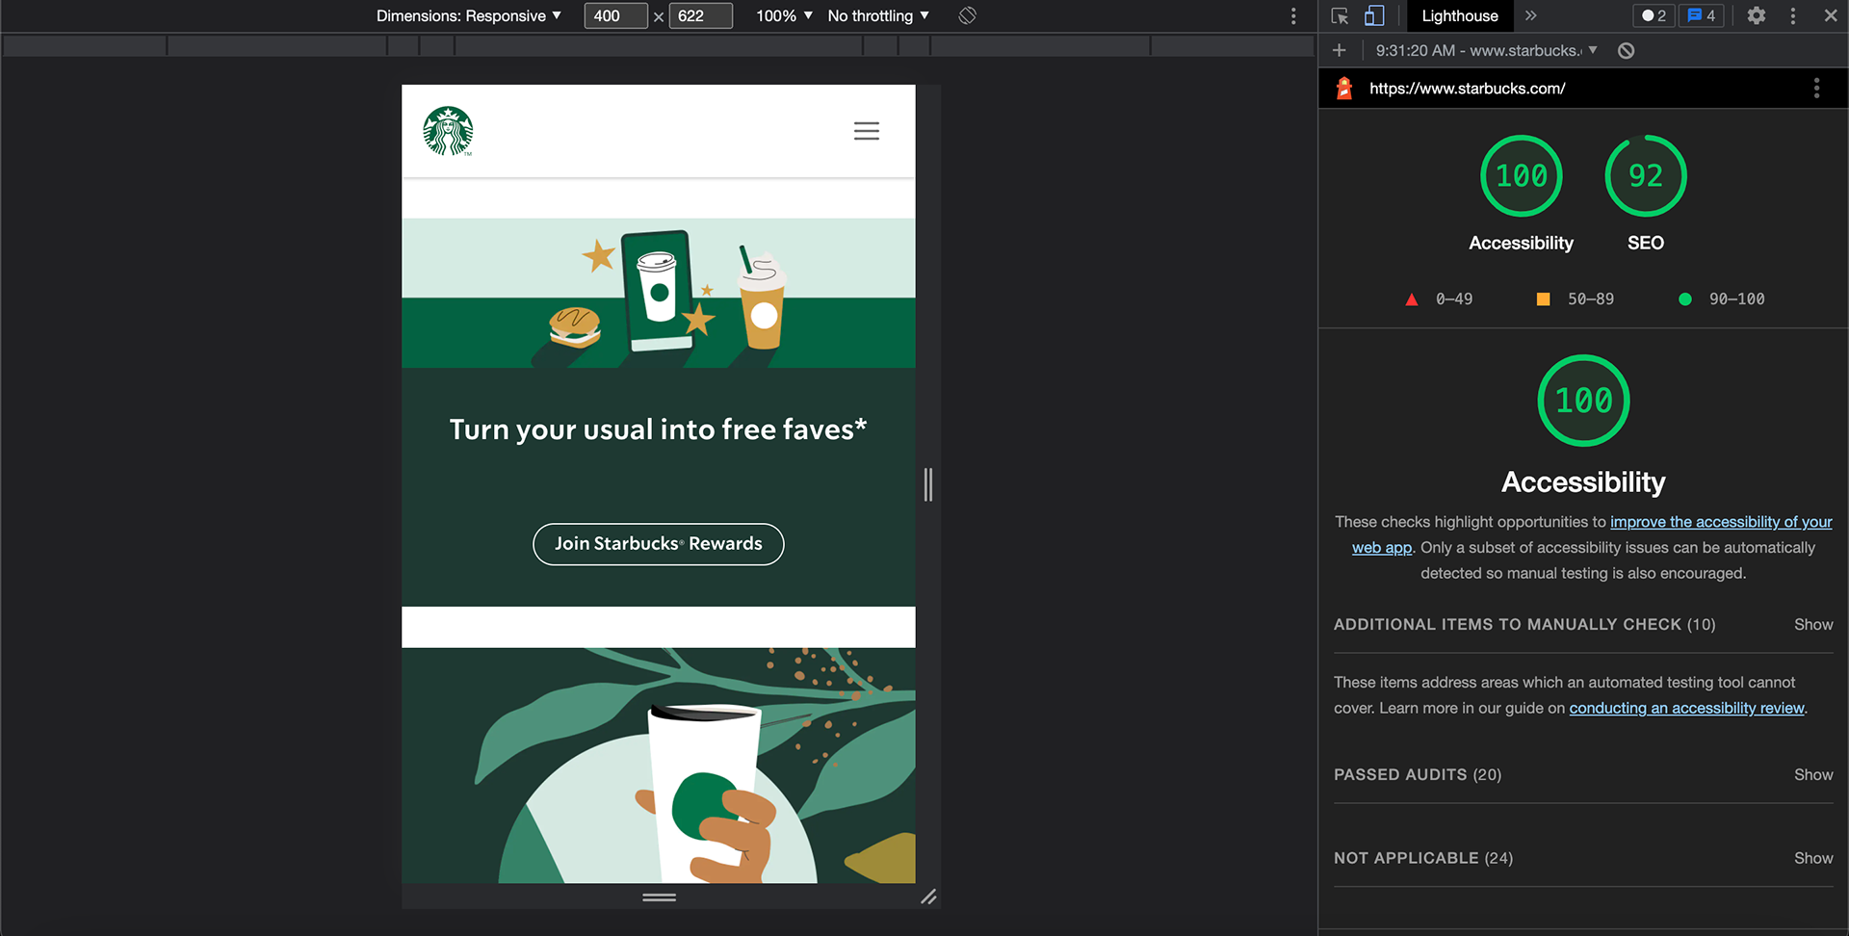Expand the Not Applicable (24) section
1849x936 pixels.
pyautogui.click(x=1583, y=858)
